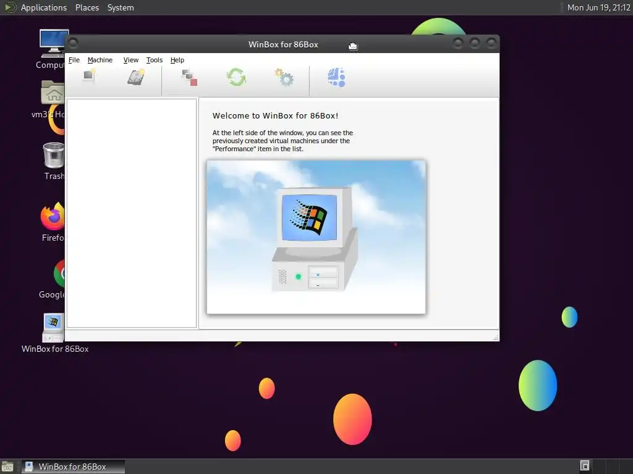Click the retro computer welcome image
The image size is (633, 474).
point(316,237)
